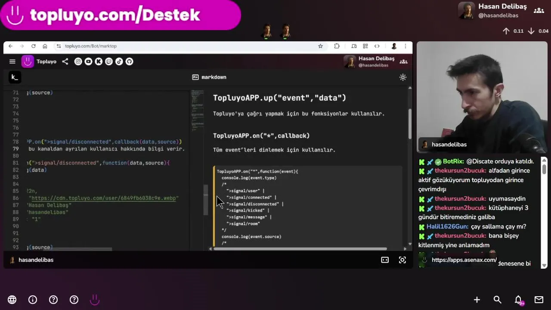The image size is (551, 310).
Task: Select the ">signal/room" line in preview
Action: click(x=243, y=223)
